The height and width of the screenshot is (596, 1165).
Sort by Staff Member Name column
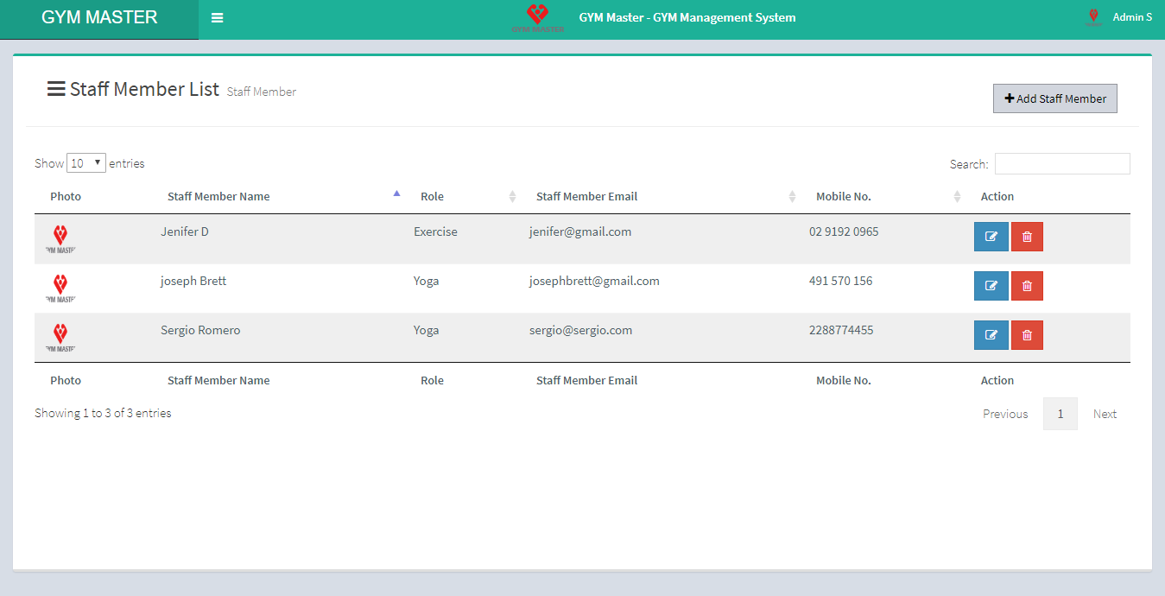pyautogui.click(x=218, y=197)
